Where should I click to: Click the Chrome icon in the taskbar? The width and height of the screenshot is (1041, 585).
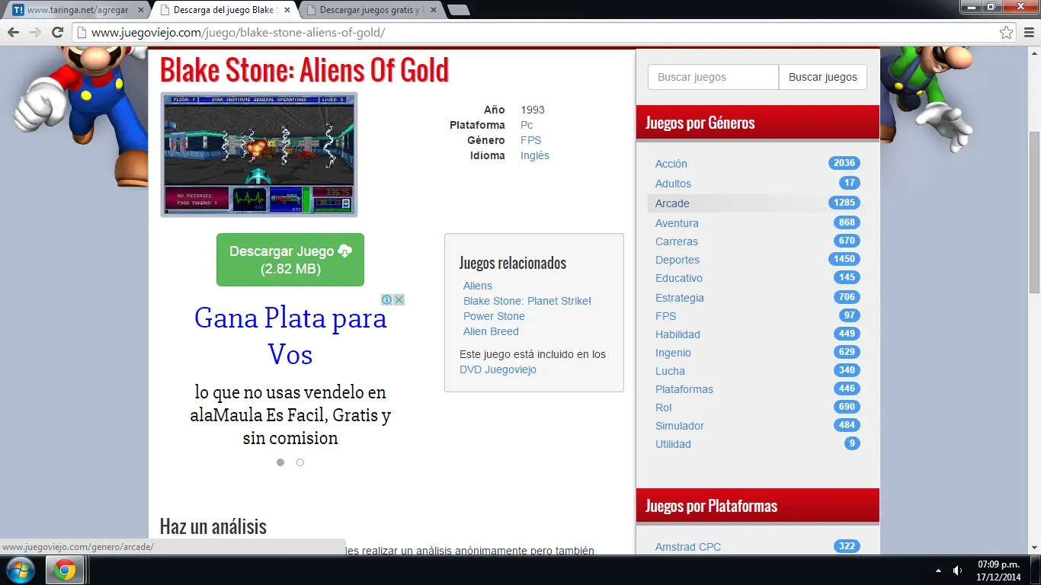65,570
